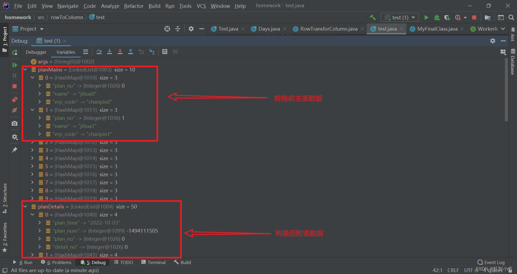Restore layout icon in debugger toolbar
Viewport: 517px width, 274px height.
(503, 52)
